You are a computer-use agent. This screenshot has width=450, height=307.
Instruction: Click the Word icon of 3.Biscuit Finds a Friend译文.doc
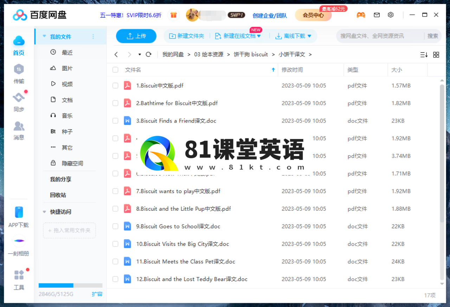click(x=127, y=121)
